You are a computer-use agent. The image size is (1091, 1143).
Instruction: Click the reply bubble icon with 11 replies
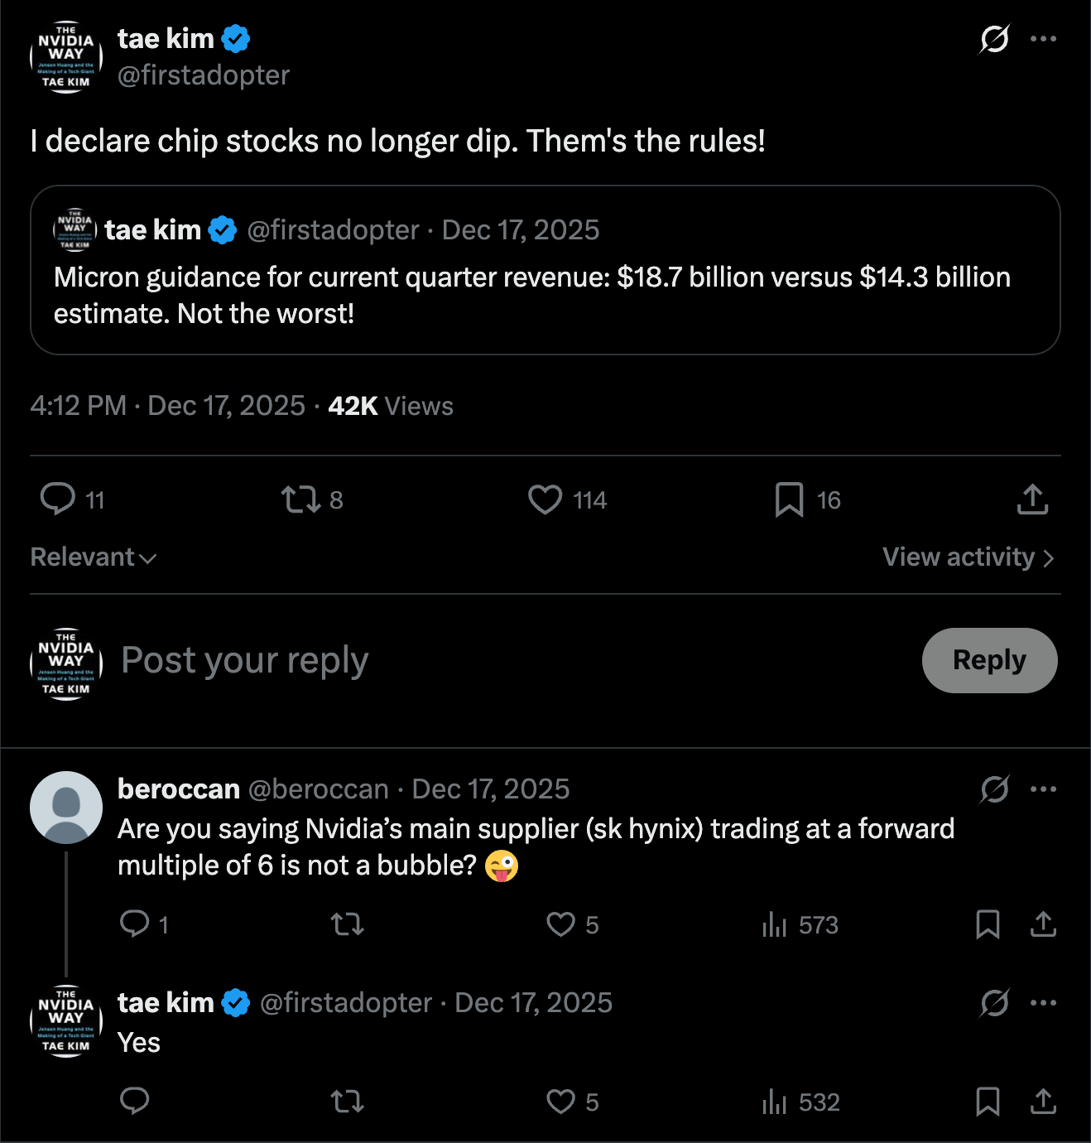[x=58, y=499]
